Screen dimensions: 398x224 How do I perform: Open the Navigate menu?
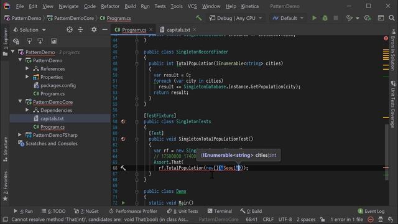[68, 6]
